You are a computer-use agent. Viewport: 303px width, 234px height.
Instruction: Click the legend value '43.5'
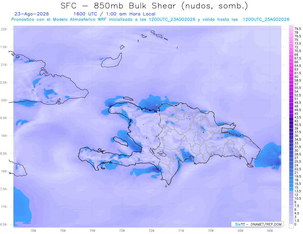(298, 117)
